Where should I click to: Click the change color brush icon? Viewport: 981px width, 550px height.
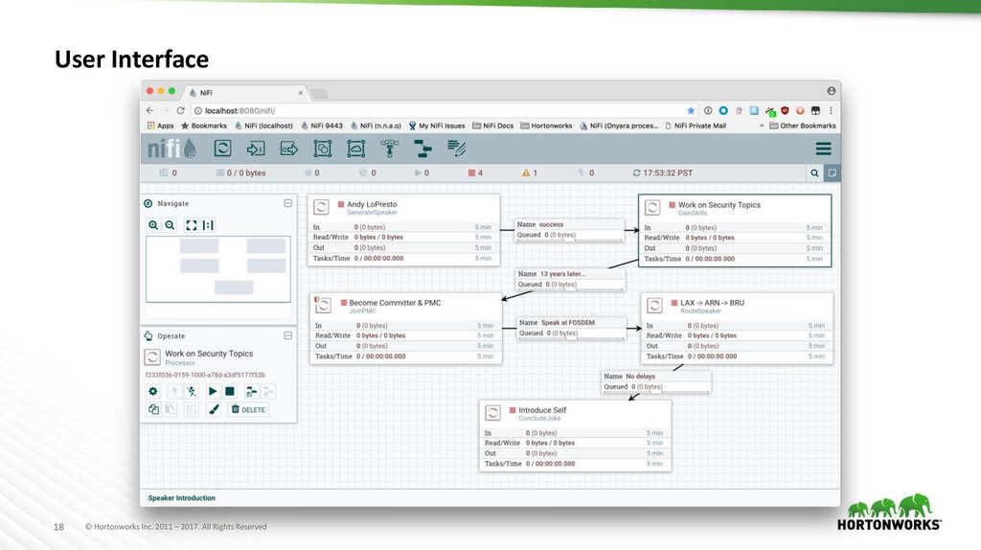[214, 409]
